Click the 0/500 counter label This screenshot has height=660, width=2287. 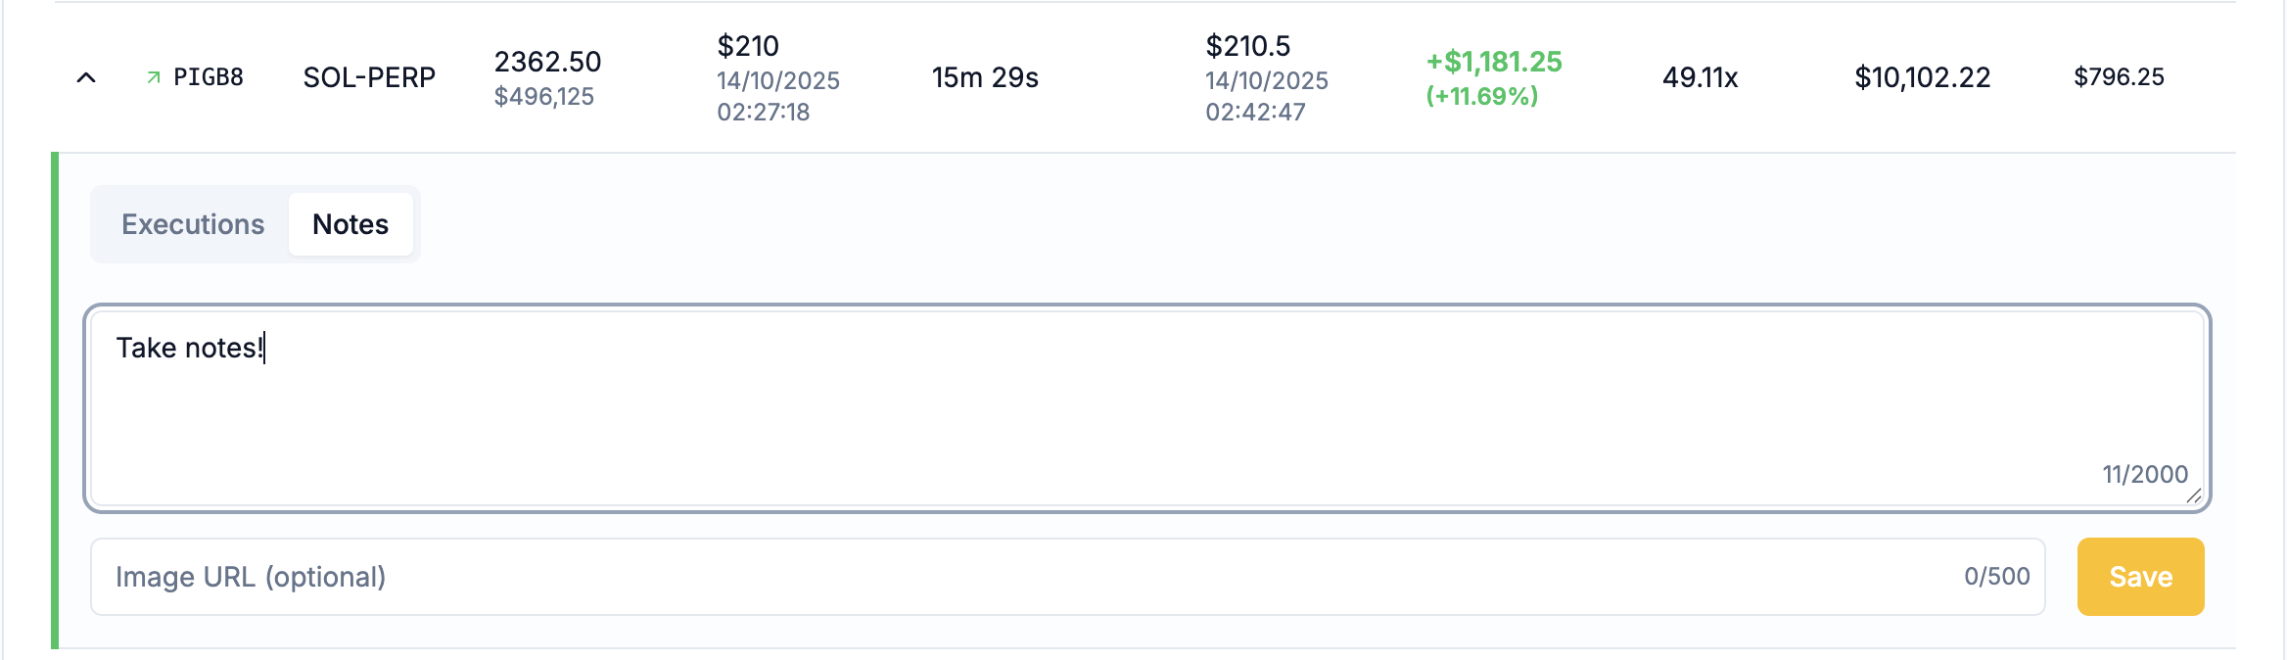click(x=1995, y=577)
